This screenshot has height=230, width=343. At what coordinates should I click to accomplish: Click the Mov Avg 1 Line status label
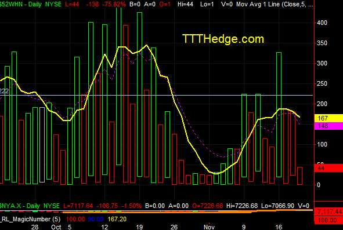[x=275, y=4]
